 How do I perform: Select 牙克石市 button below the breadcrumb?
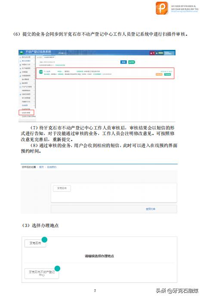[62, 188]
